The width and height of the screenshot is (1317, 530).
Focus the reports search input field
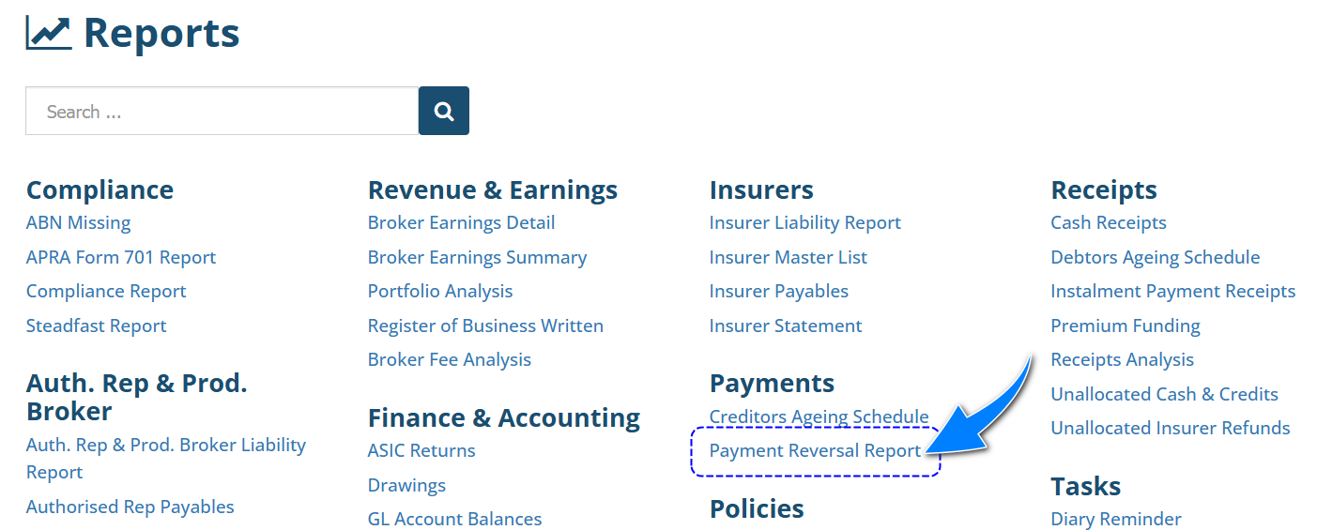[x=222, y=112]
